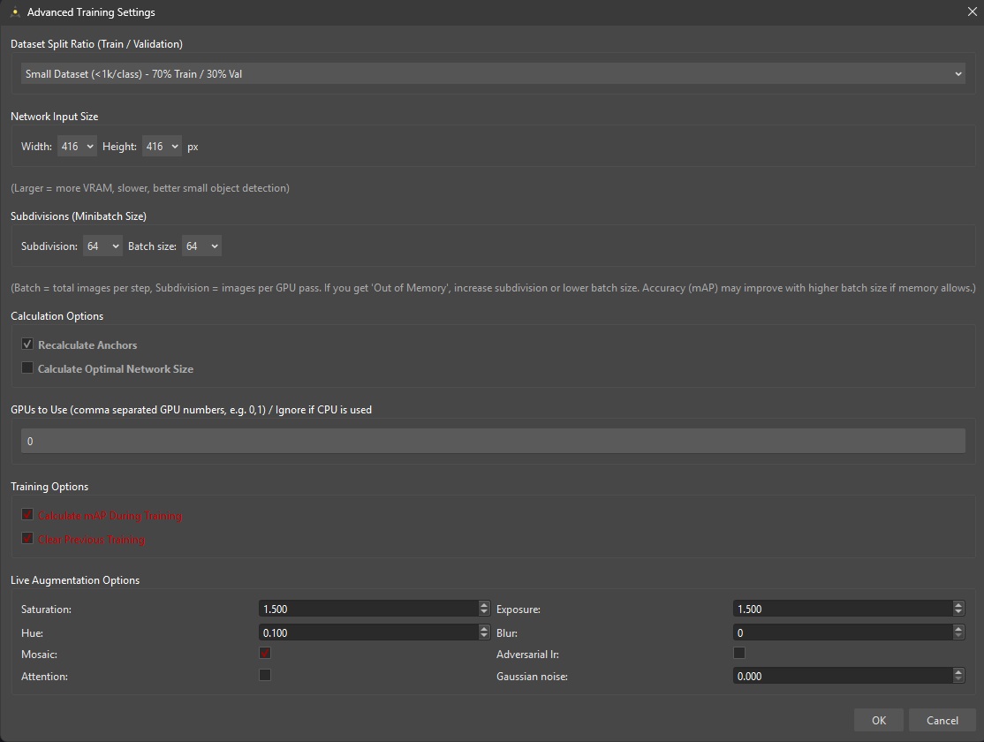Click the Blur spinner arrows
The image size is (984, 742).
pyautogui.click(x=958, y=632)
